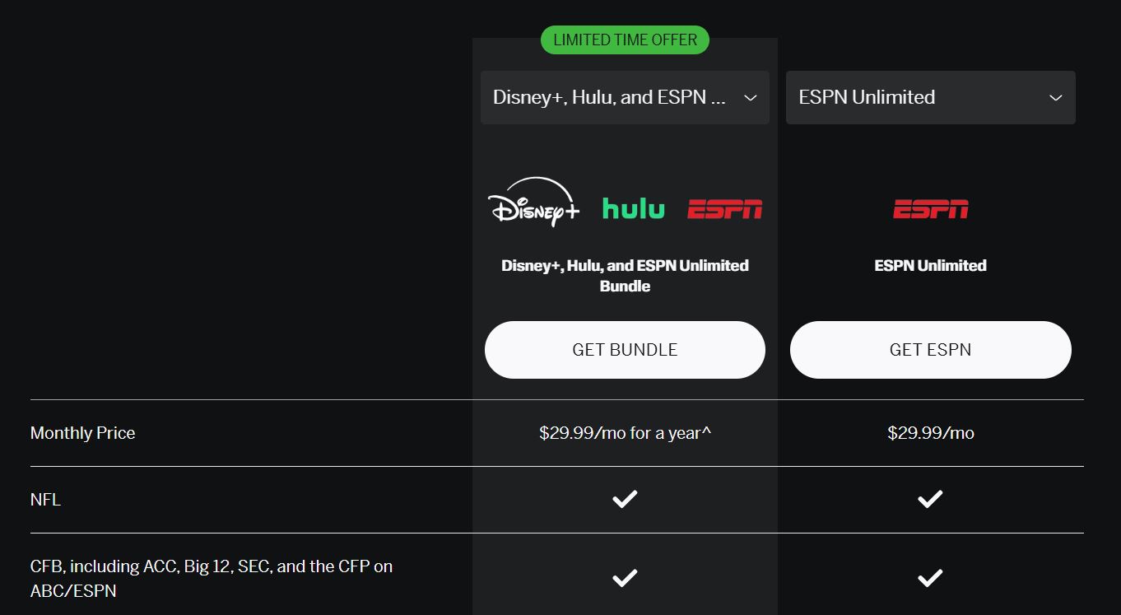Viewport: 1121px width, 615px height.
Task: Click the LIMITED TIME OFFER badge
Action: (625, 40)
